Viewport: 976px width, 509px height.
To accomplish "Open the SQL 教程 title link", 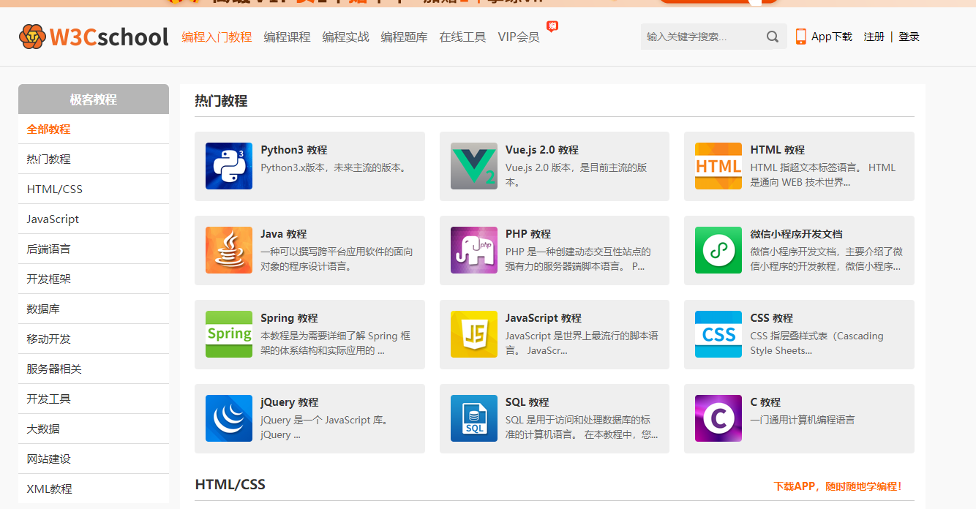I will pos(528,402).
